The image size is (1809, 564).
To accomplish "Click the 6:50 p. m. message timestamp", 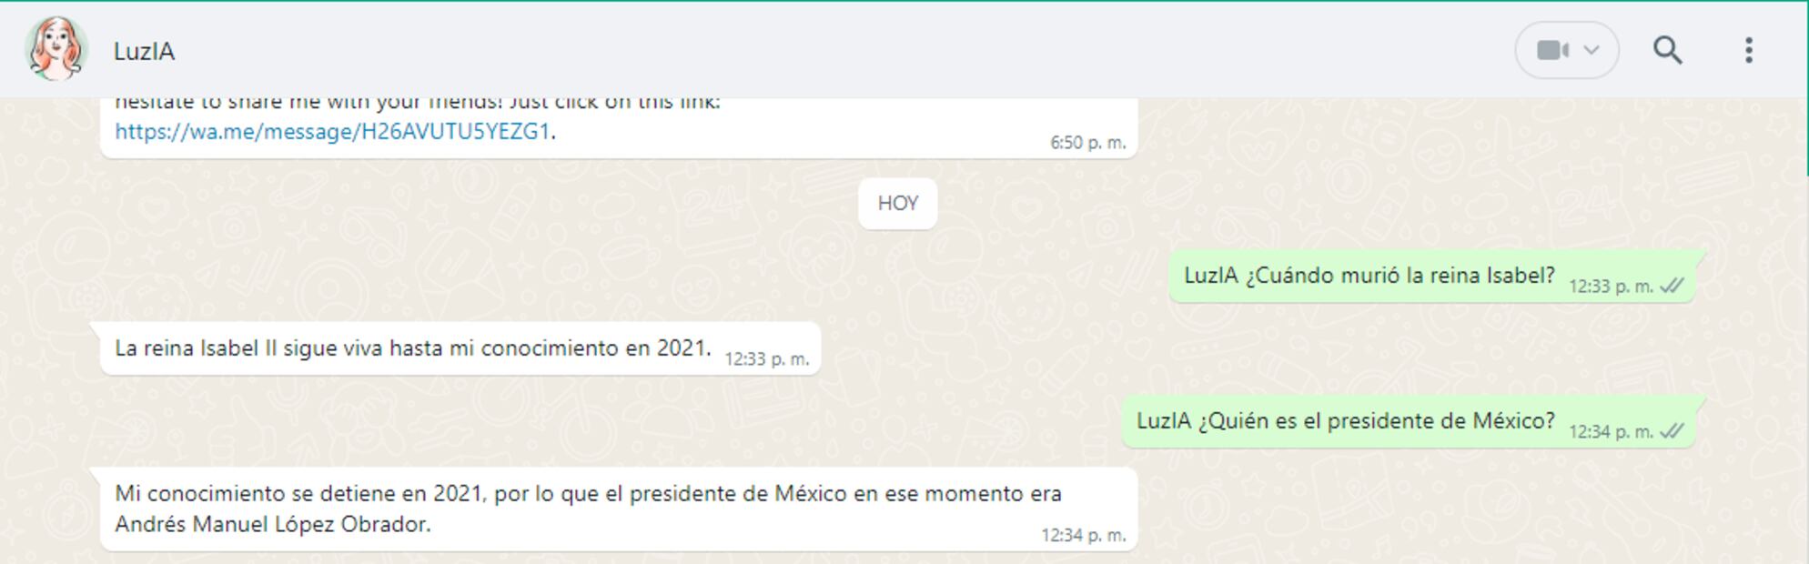I will click(1087, 143).
